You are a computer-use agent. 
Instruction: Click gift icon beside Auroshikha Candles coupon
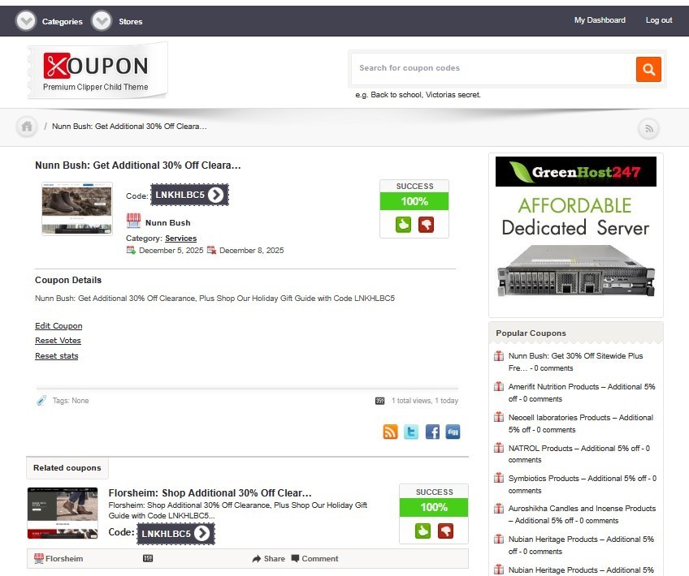[x=499, y=509]
